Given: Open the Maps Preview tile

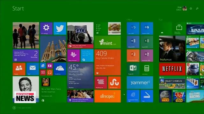Looking at the screenshot, I should (x=74, y=55).
